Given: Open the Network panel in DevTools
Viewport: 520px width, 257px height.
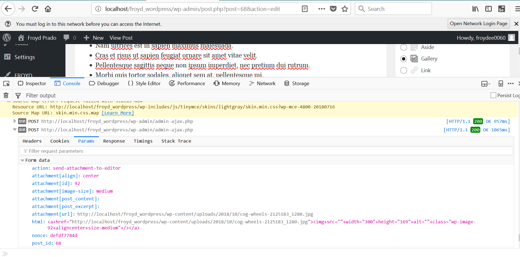Looking at the screenshot, I should pyautogui.click(x=262, y=83).
